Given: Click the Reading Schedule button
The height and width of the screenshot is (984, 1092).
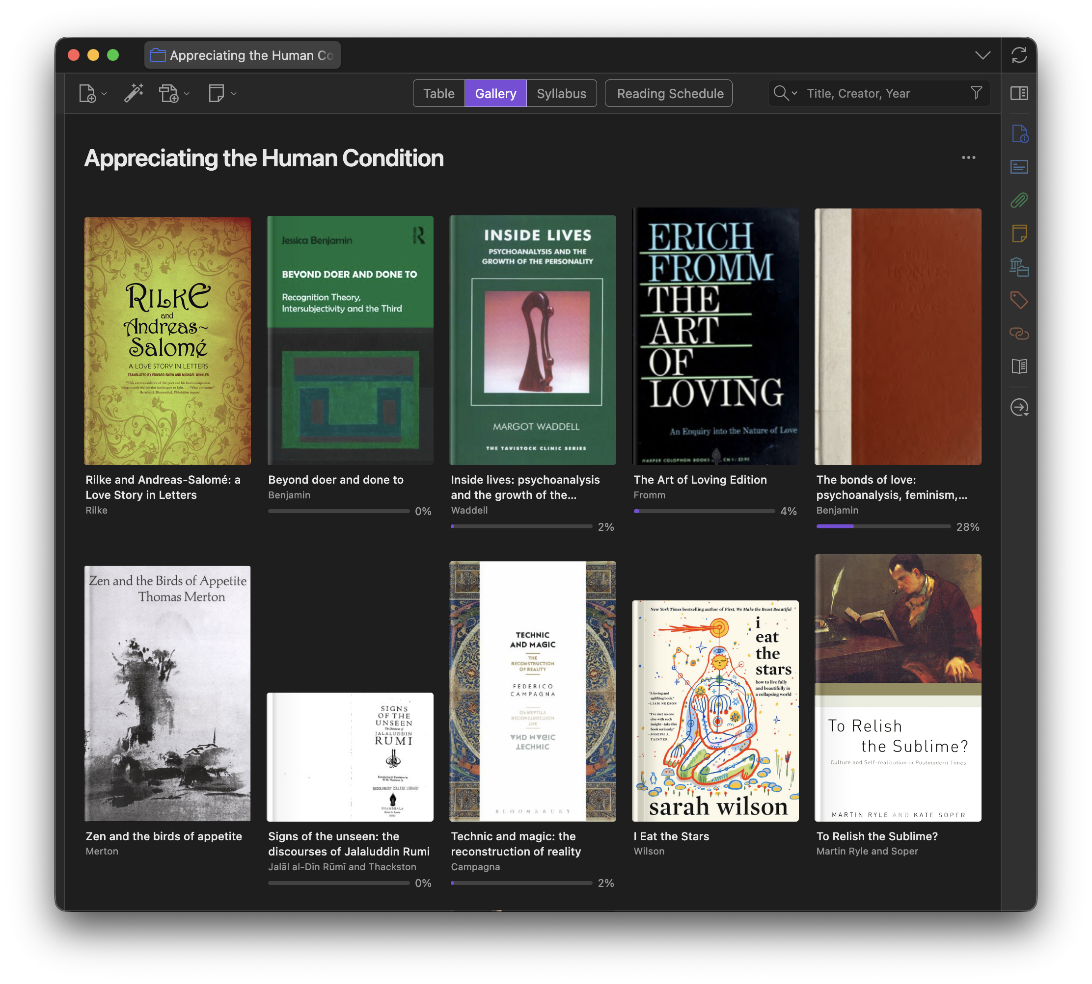Looking at the screenshot, I should click(x=670, y=93).
